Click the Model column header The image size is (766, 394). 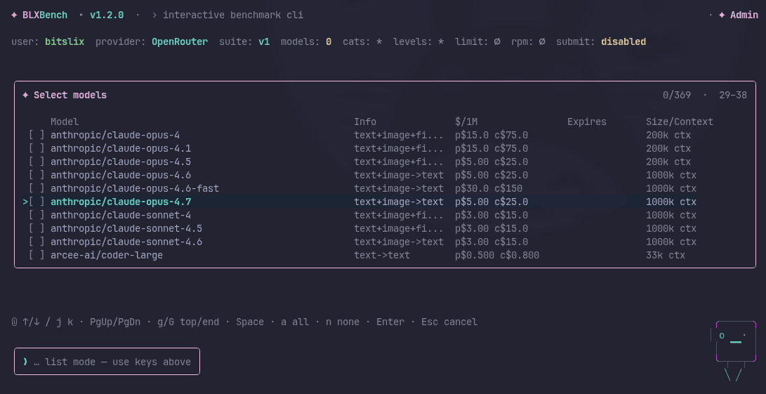click(65, 122)
